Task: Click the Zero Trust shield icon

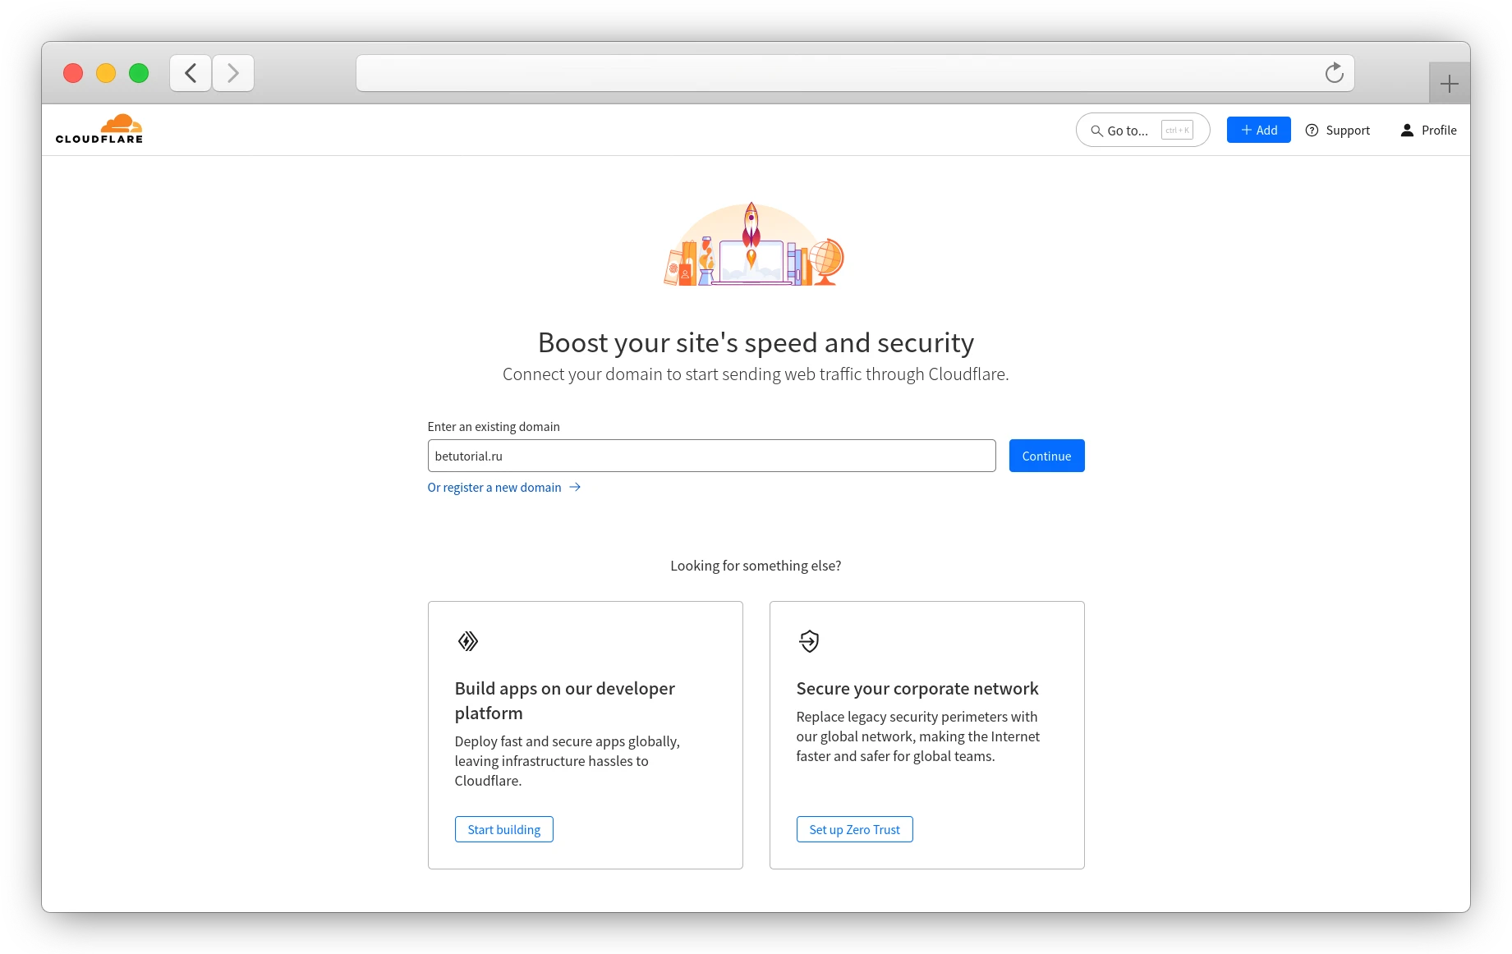Action: click(x=808, y=641)
